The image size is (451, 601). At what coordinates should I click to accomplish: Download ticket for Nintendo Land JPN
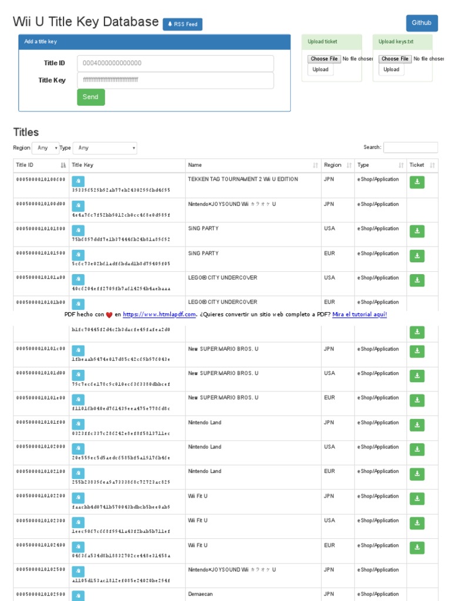pyautogui.click(x=417, y=425)
